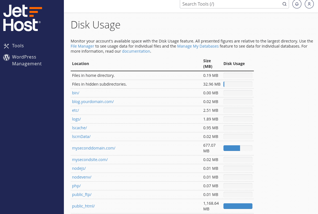Open the lscmData/ directory link
Screen dimensions: 318x214
[x=81, y=137]
